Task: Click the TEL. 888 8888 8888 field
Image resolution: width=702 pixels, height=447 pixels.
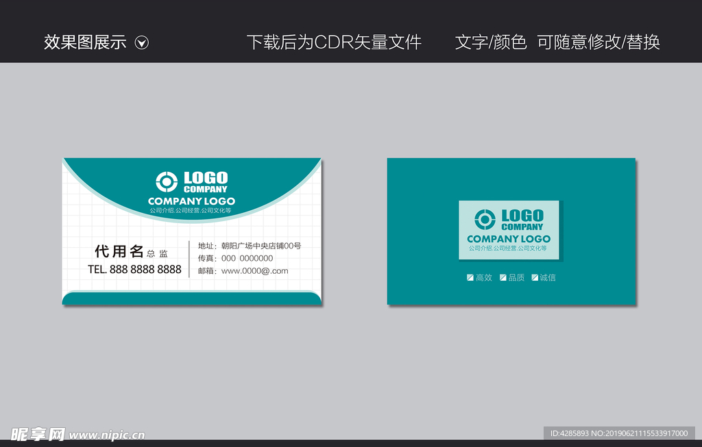Action: [136, 270]
